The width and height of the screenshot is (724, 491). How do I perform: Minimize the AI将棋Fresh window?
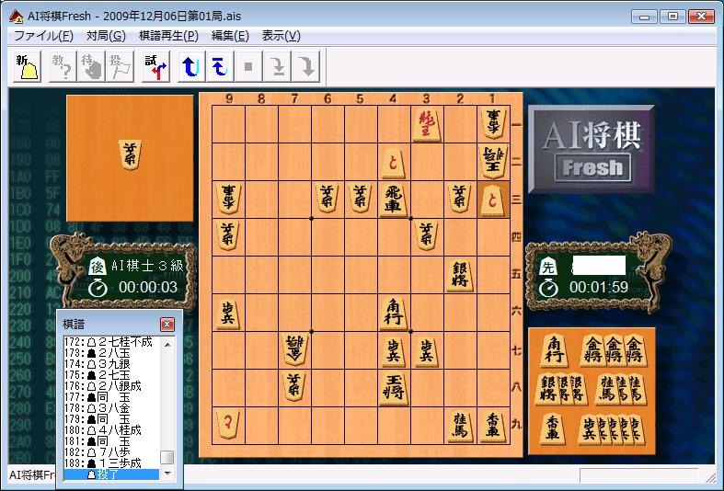(645, 17)
